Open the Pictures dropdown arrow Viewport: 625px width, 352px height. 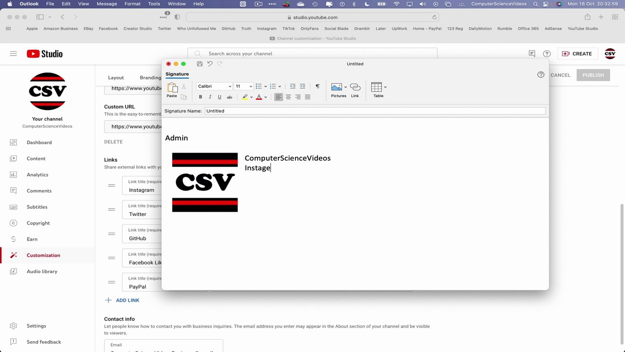pos(345,87)
